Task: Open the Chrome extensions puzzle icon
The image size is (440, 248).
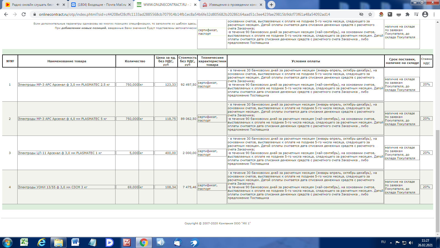Action: [407, 14]
